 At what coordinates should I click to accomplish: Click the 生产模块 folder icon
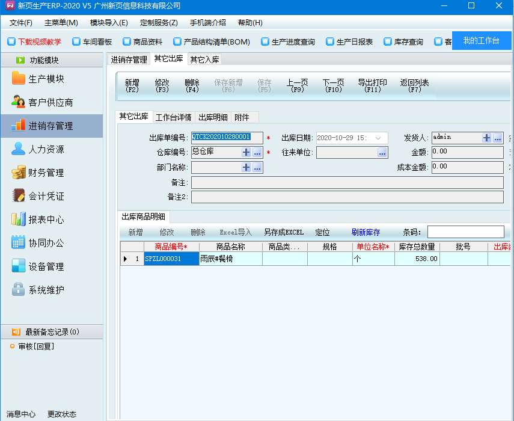(x=18, y=79)
